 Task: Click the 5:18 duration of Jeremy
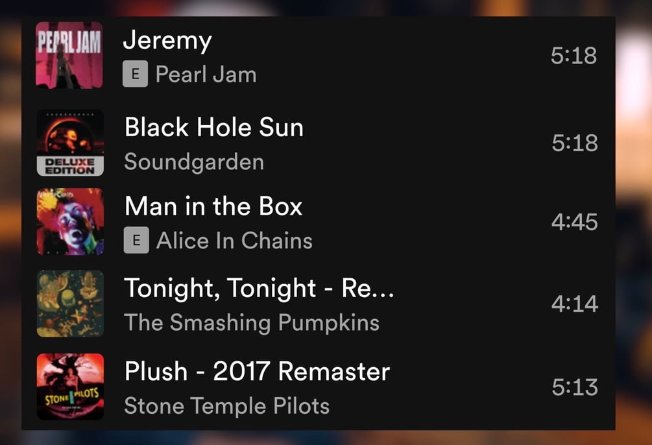pyautogui.click(x=574, y=56)
